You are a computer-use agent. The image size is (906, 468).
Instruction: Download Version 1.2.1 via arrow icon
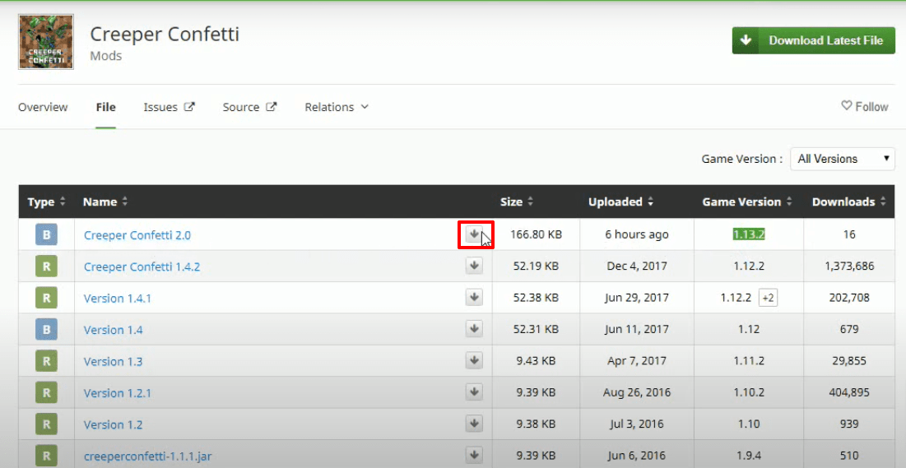(x=474, y=392)
